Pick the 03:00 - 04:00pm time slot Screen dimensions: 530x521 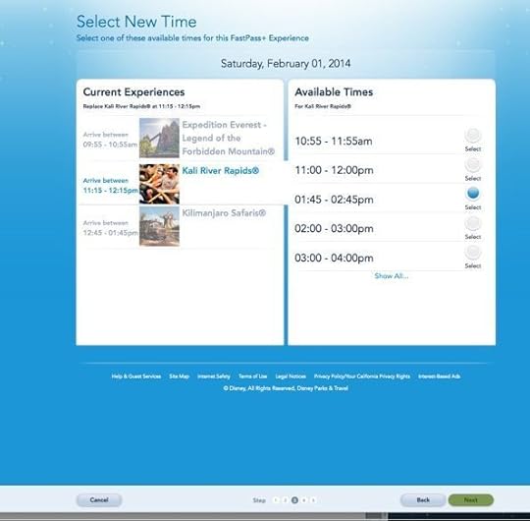(x=473, y=253)
